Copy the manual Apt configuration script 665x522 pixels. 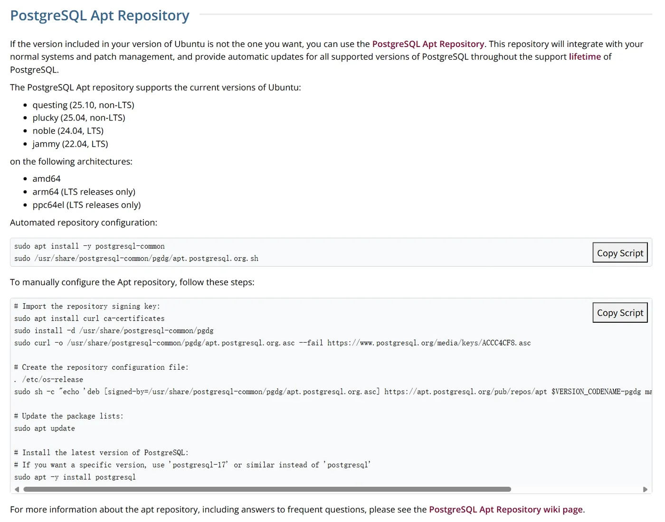[620, 313]
